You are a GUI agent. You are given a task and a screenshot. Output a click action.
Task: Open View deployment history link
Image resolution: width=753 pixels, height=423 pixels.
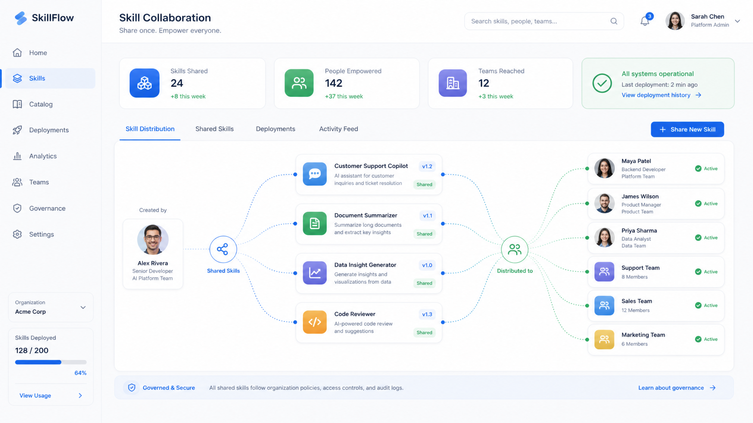click(661, 95)
